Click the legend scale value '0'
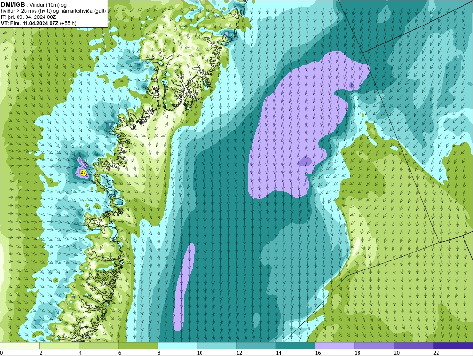 1,353
